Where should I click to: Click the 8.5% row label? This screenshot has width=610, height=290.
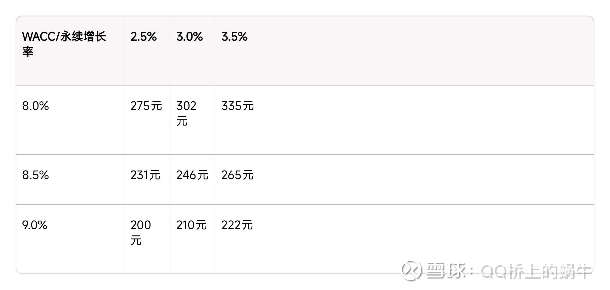coord(35,175)
